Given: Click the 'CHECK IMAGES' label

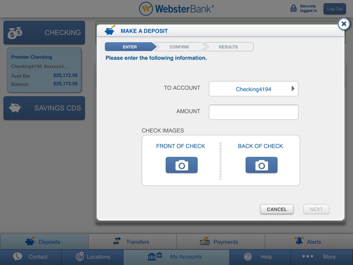Looking at the screenshot, I should [162, 130].
